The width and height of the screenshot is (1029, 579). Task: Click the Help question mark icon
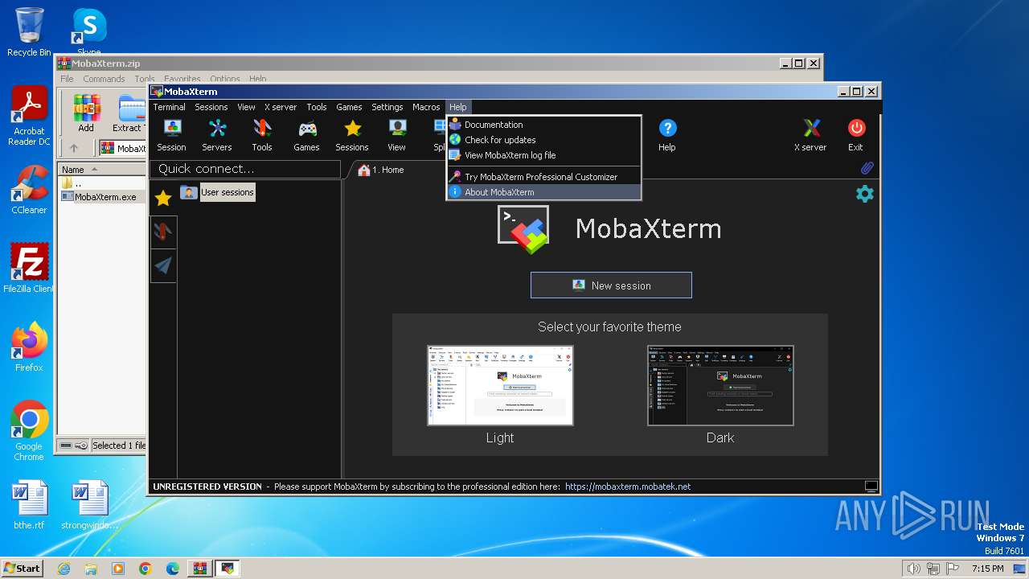(667, 135)
